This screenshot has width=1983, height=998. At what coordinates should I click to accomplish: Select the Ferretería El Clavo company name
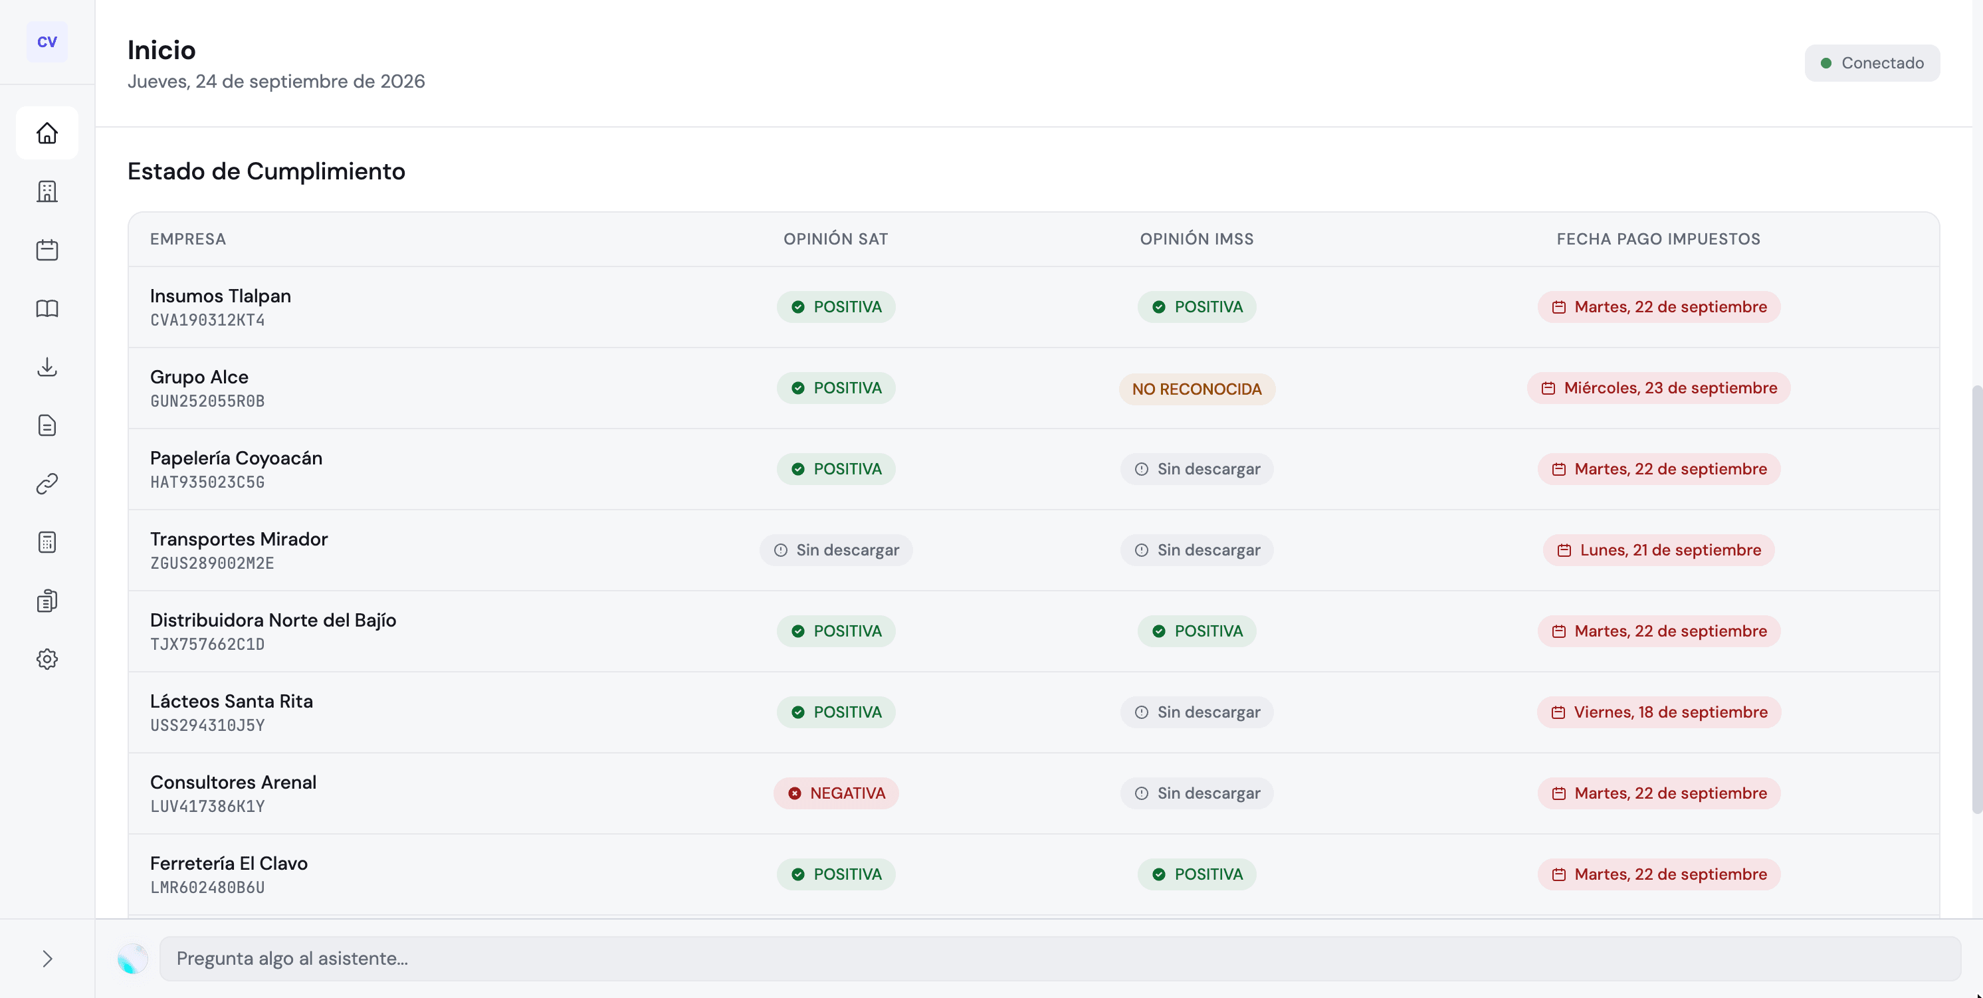(x=229, y=863)
